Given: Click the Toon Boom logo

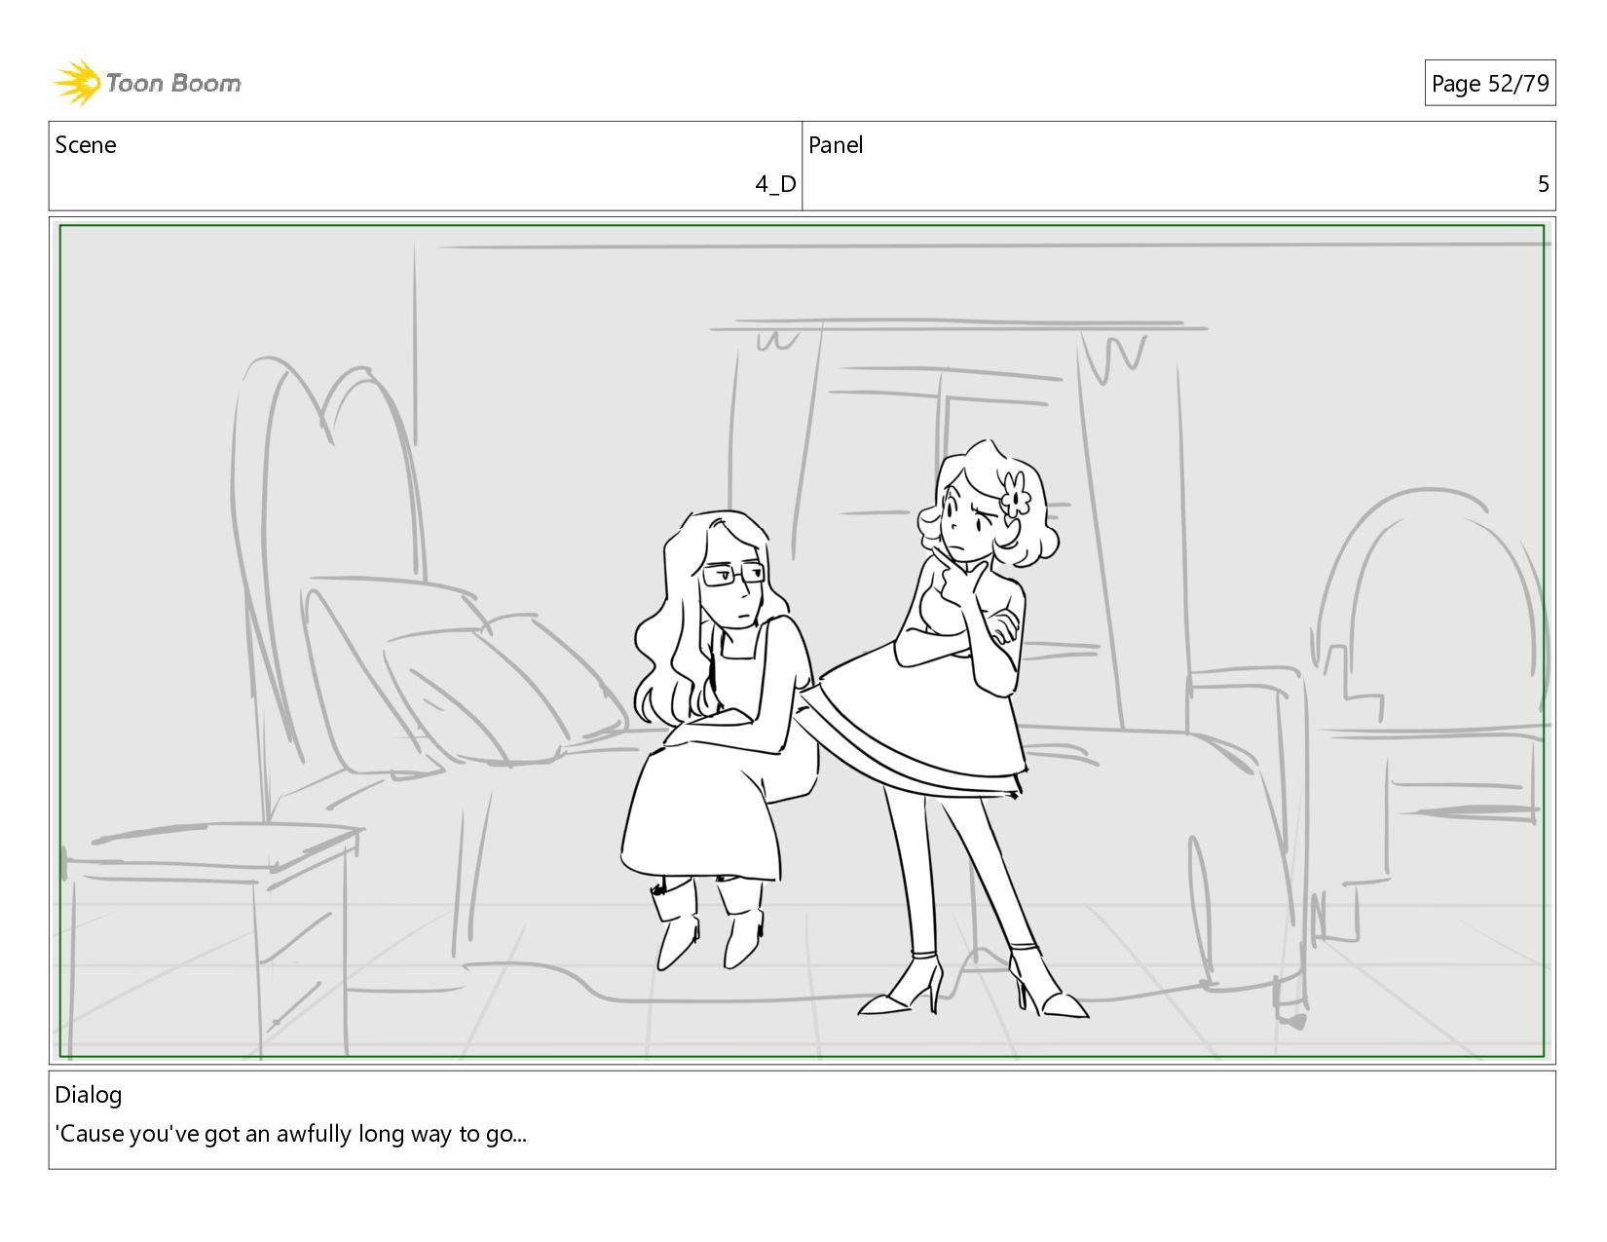Looking at the screenshot, I should [147, 83].
